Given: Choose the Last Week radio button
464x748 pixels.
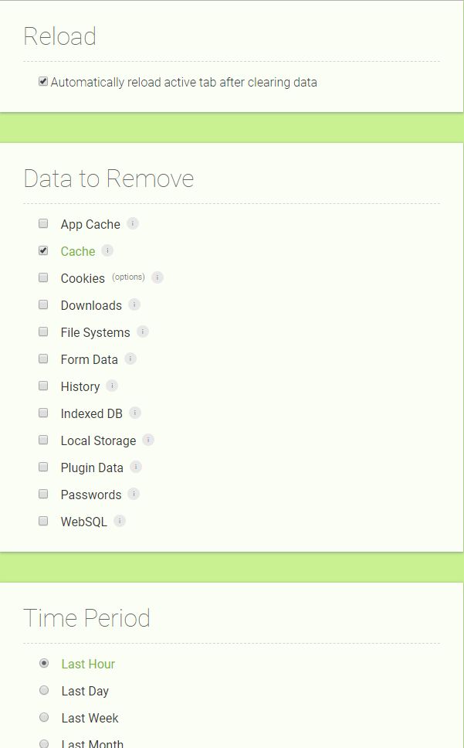Looking at the screenshot, I should (44, 717).
